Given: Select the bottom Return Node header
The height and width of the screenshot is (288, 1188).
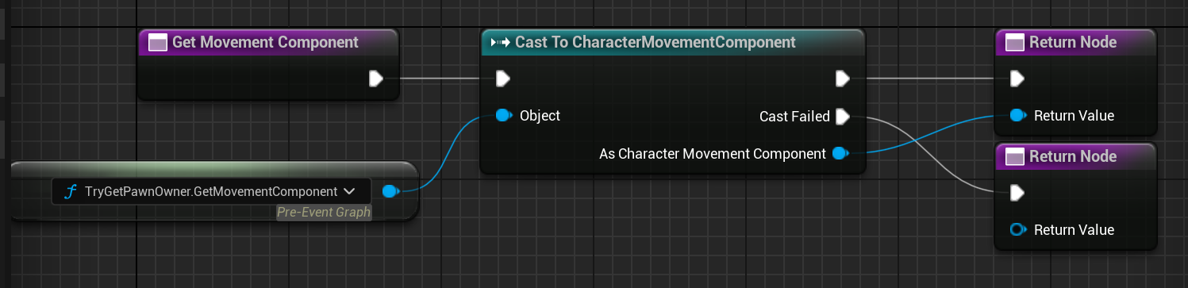Looking at the screenshot, I should pos(1075,156).
